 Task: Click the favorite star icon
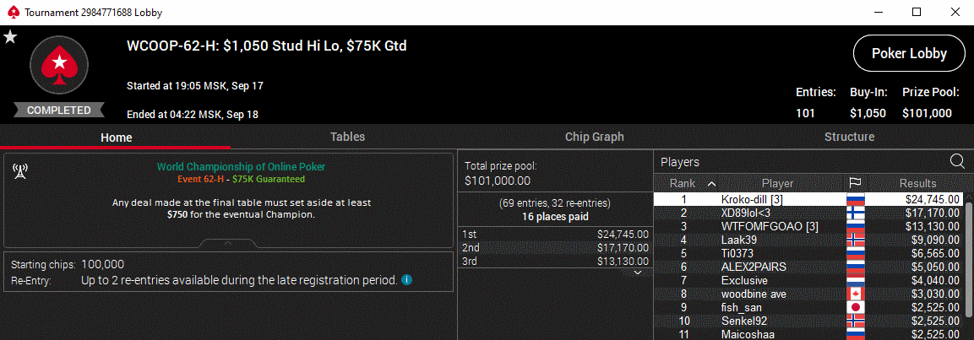[10, 36]
